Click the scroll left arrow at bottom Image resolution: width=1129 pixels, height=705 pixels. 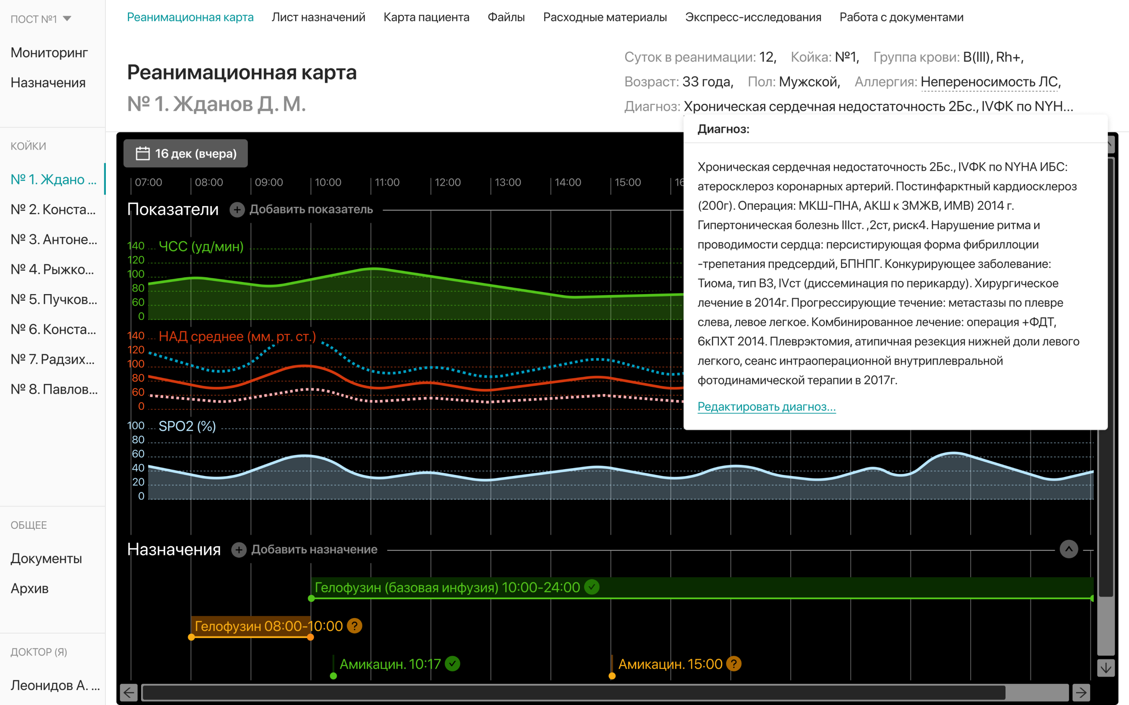(129, 692)
